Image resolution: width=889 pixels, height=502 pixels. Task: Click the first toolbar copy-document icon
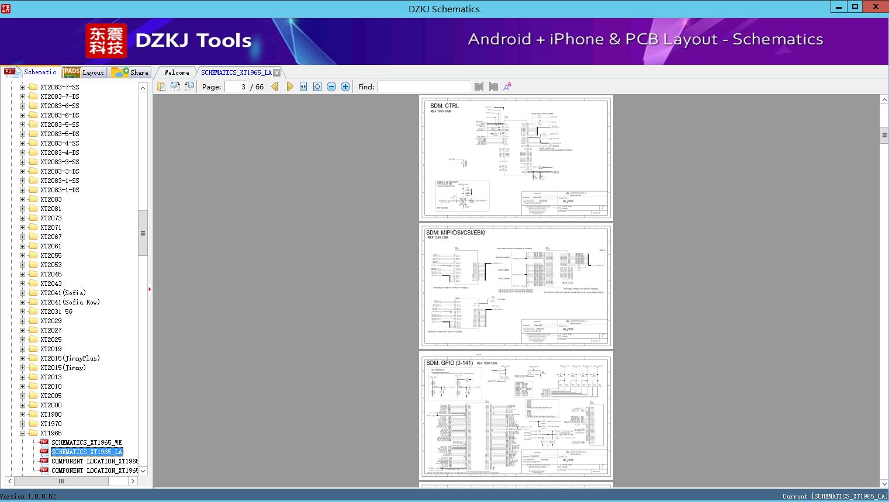(161, 86)
